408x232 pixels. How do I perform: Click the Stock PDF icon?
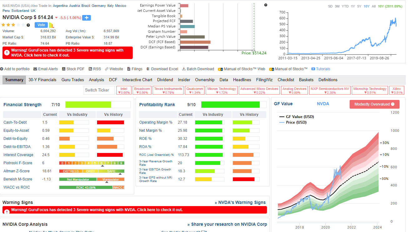click(64, 69)
